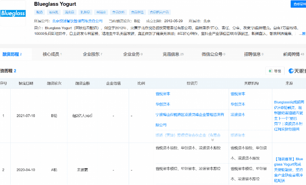Open the 竞品信息 tab

173,55
